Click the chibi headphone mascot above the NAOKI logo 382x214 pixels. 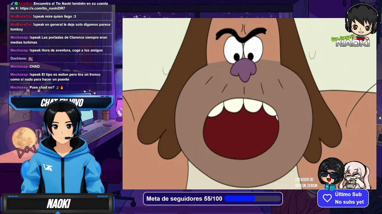coord(362,22)
